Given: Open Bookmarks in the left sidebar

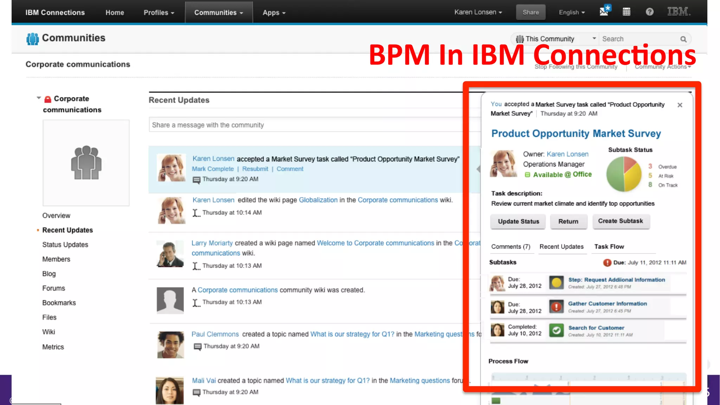Looking at the screenshot, I should coord(59,303).
